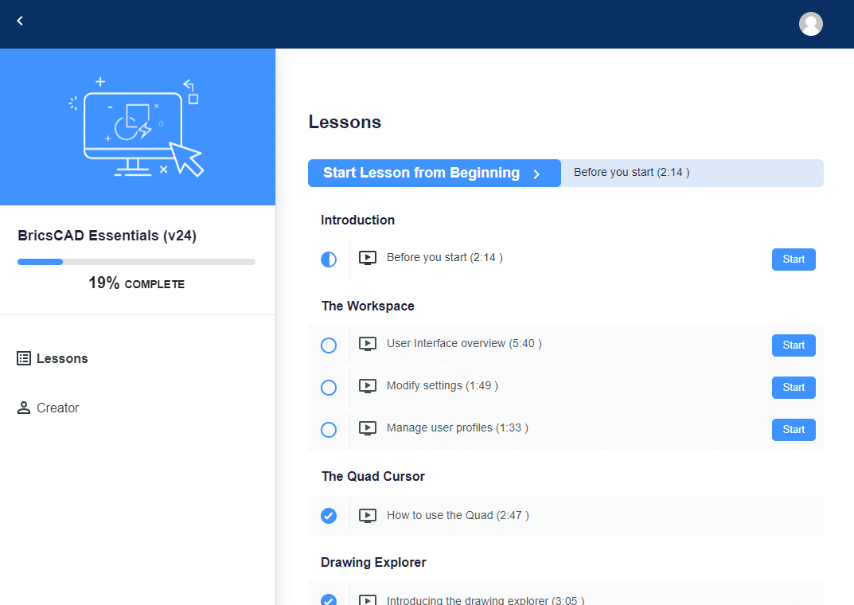Click the BricsCAD Essentials (v24) course title
854x605 pixels.
[107, 236]
